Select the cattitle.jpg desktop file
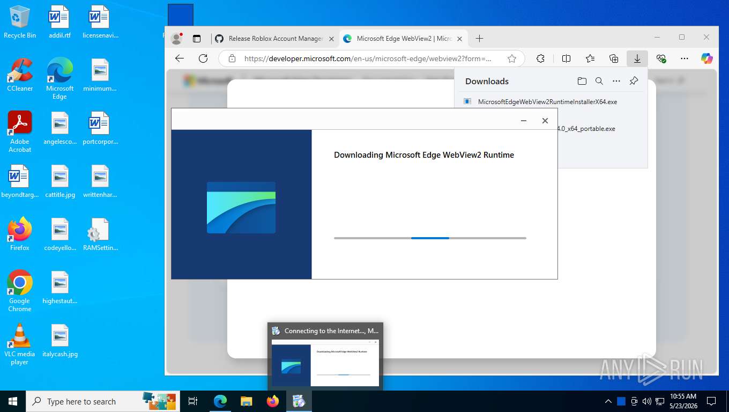 click(59, 181)
